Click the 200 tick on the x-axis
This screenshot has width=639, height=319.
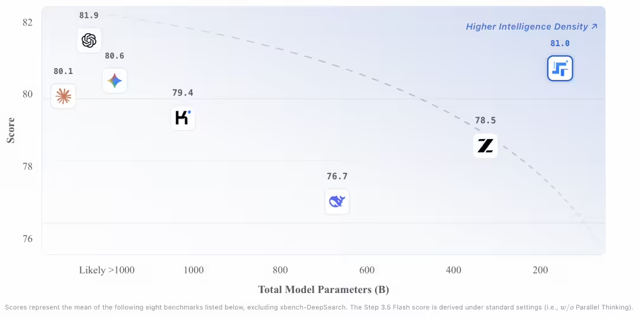coord(540,270)
